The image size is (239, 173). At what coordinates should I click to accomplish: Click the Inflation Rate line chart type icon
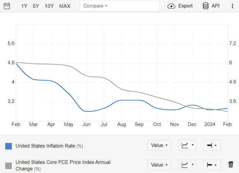[185, 145]
